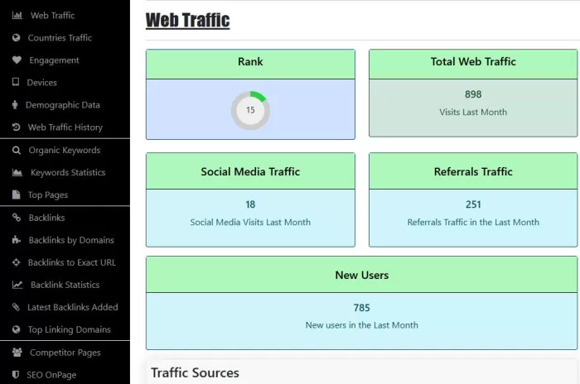Image resolution: width=580 pixels, height=384 pixels.
Task: Click the Web Traffic page heading
Action: click(x=187, y=20)
